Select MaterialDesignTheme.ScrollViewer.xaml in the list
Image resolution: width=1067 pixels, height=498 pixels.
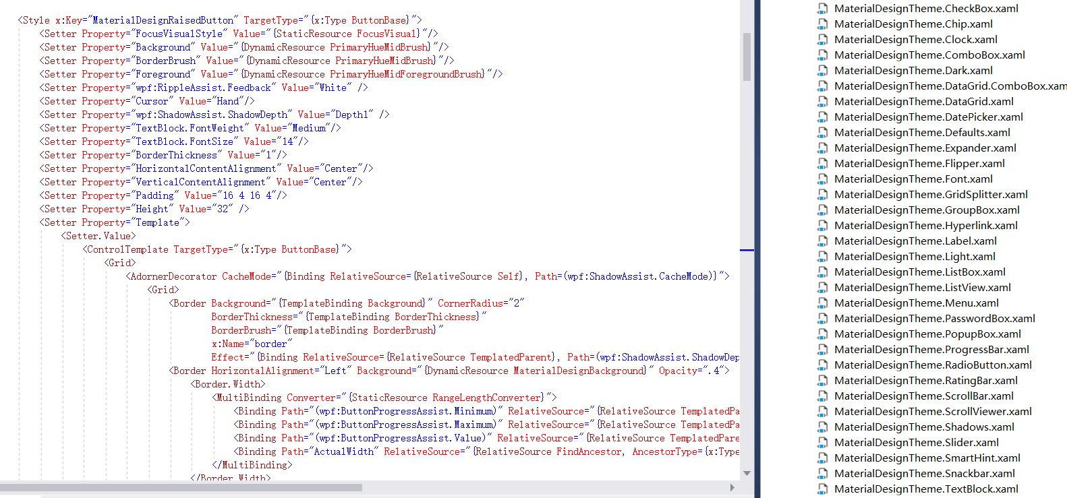[x=933, y=412]
